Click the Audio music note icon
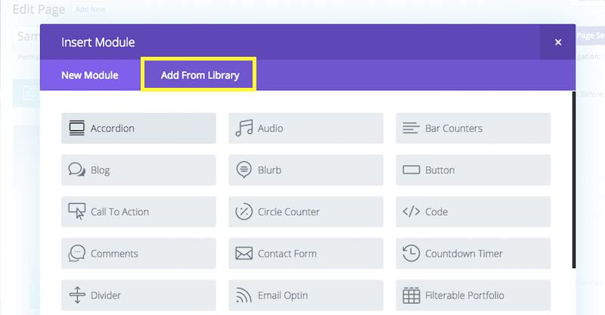 [244, 128]
